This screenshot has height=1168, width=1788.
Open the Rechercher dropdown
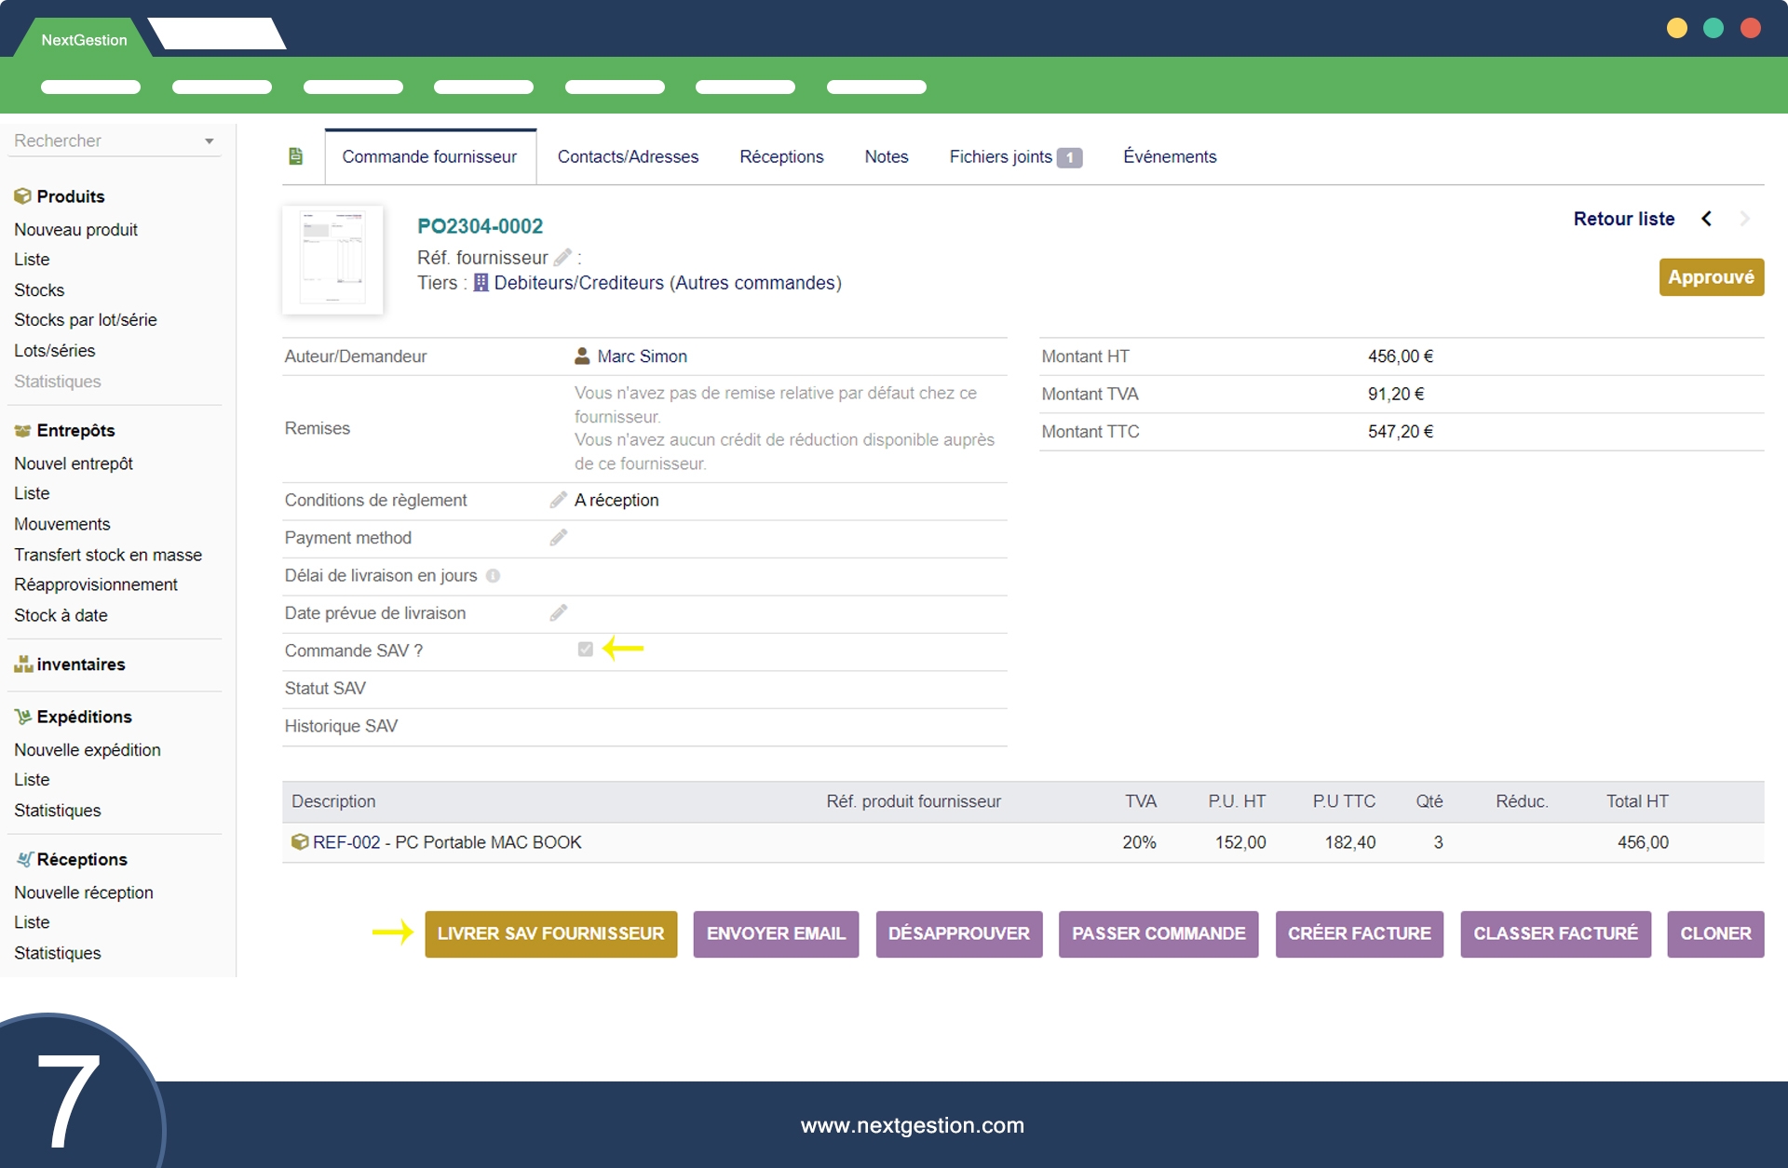(209, 141)
